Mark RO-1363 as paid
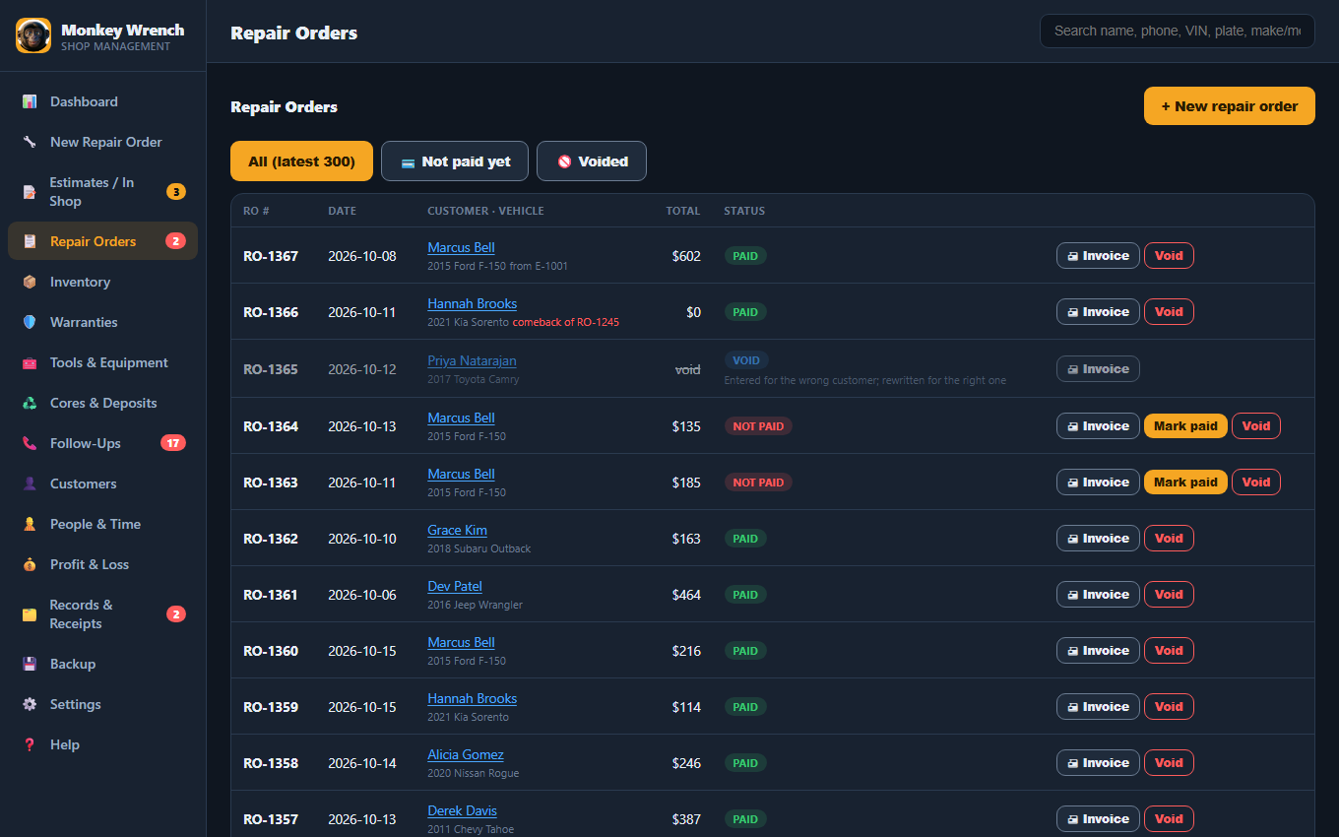 1185,483
